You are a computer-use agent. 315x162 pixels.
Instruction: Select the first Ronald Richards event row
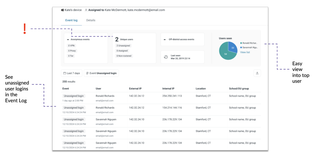[x=161, y=98]
